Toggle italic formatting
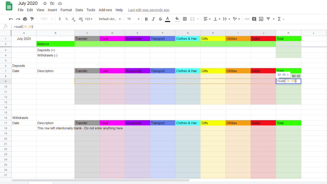This screenshot has width=327, height=184. coord(153,19)
